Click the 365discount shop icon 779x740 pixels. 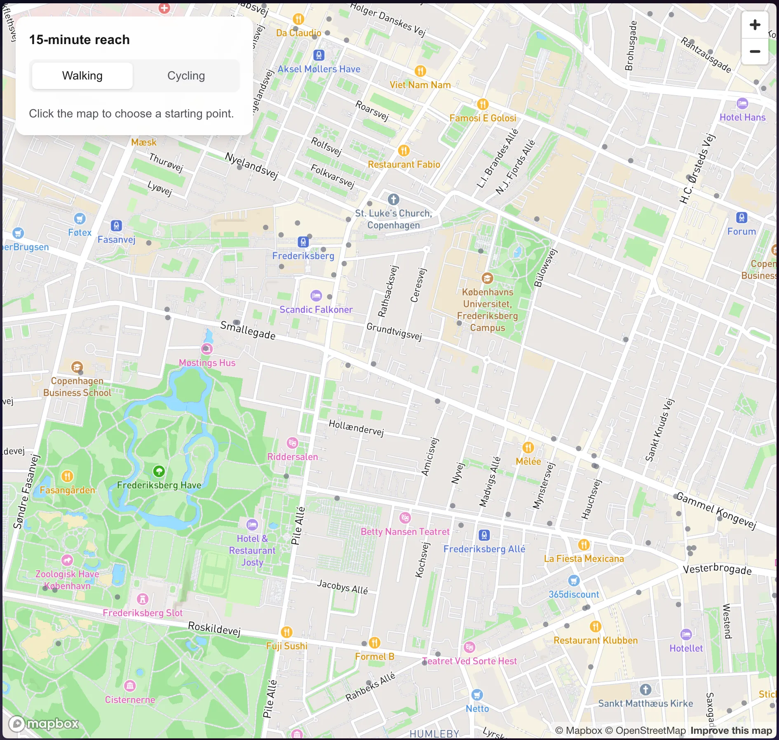pyautogui.click(x=574, y=581)
